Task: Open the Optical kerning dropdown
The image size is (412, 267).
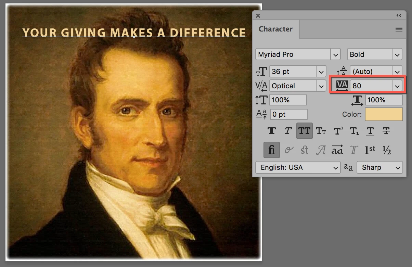Action: [x=321, y=86]
